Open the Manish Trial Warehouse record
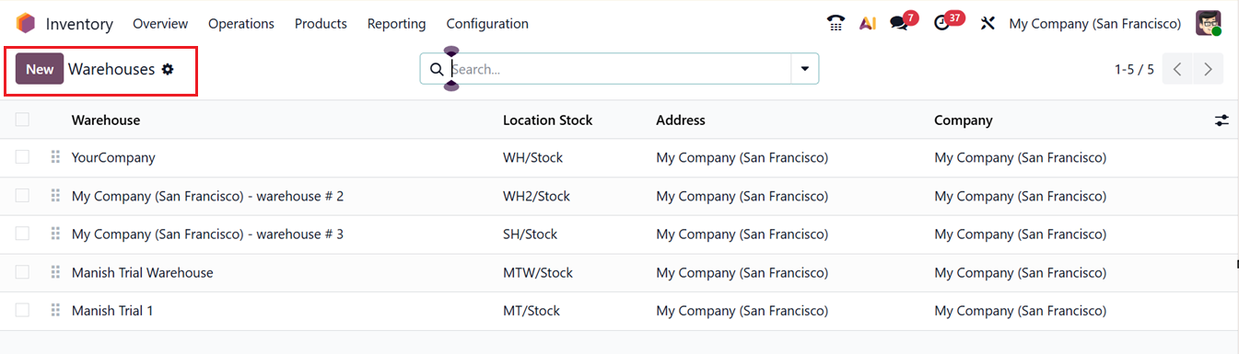The width and height of the screenshot is (1239, 354). (143, 272)
